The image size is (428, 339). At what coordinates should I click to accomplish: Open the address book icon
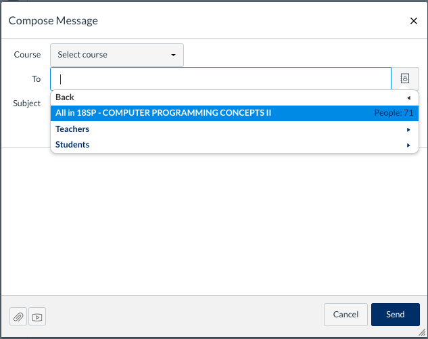click(404, 78)
